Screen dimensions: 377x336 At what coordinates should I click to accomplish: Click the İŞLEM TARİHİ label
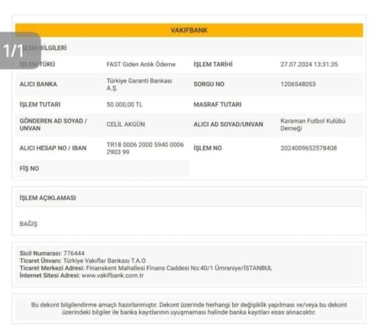click(x=213, y=65)
